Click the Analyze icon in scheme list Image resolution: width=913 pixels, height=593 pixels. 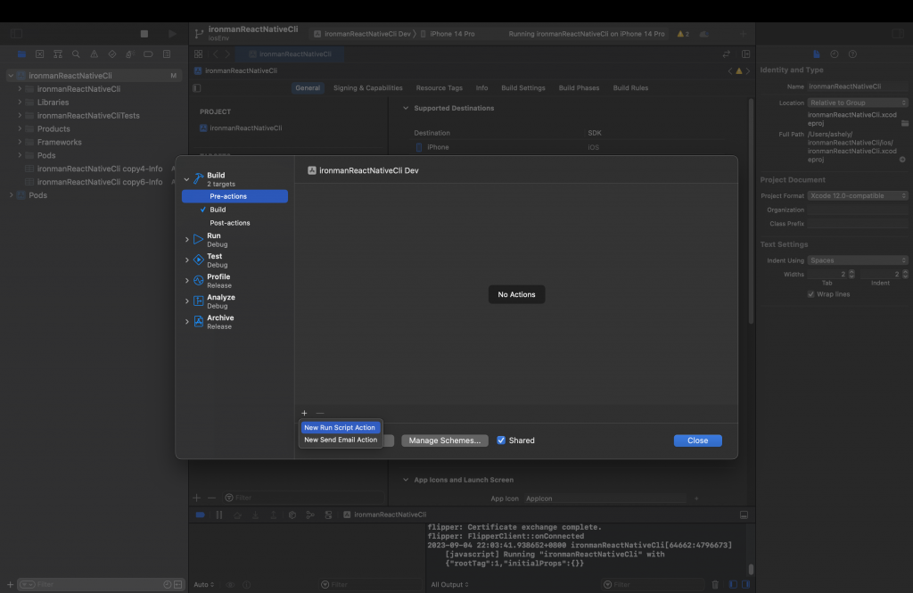tap(199, 301)
